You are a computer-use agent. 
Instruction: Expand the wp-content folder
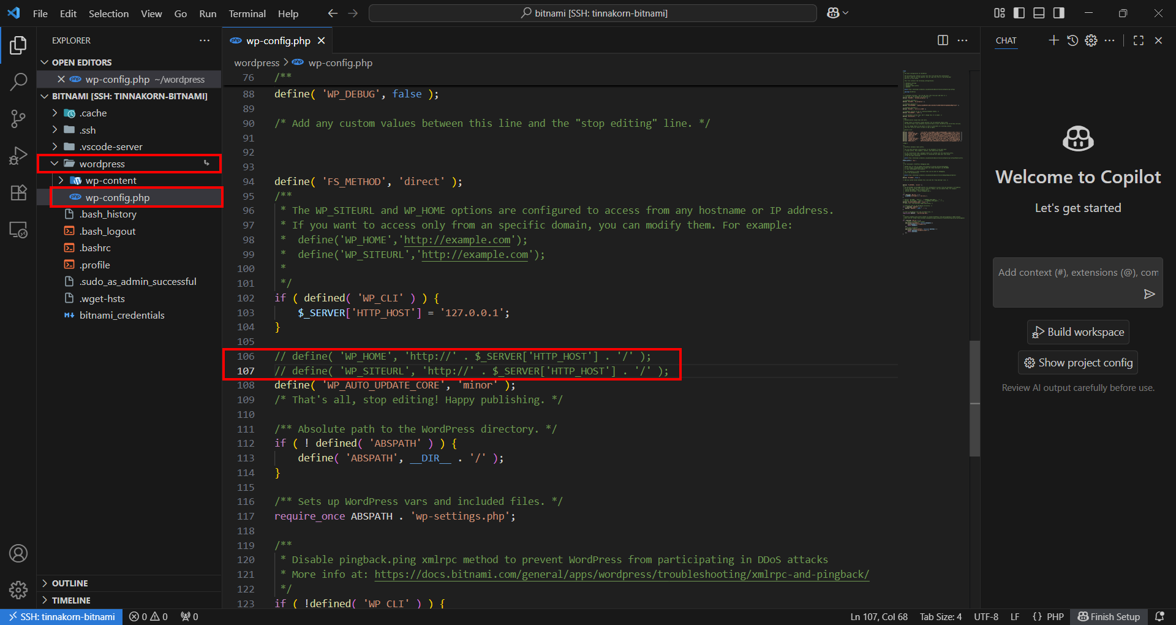(61, 180)
